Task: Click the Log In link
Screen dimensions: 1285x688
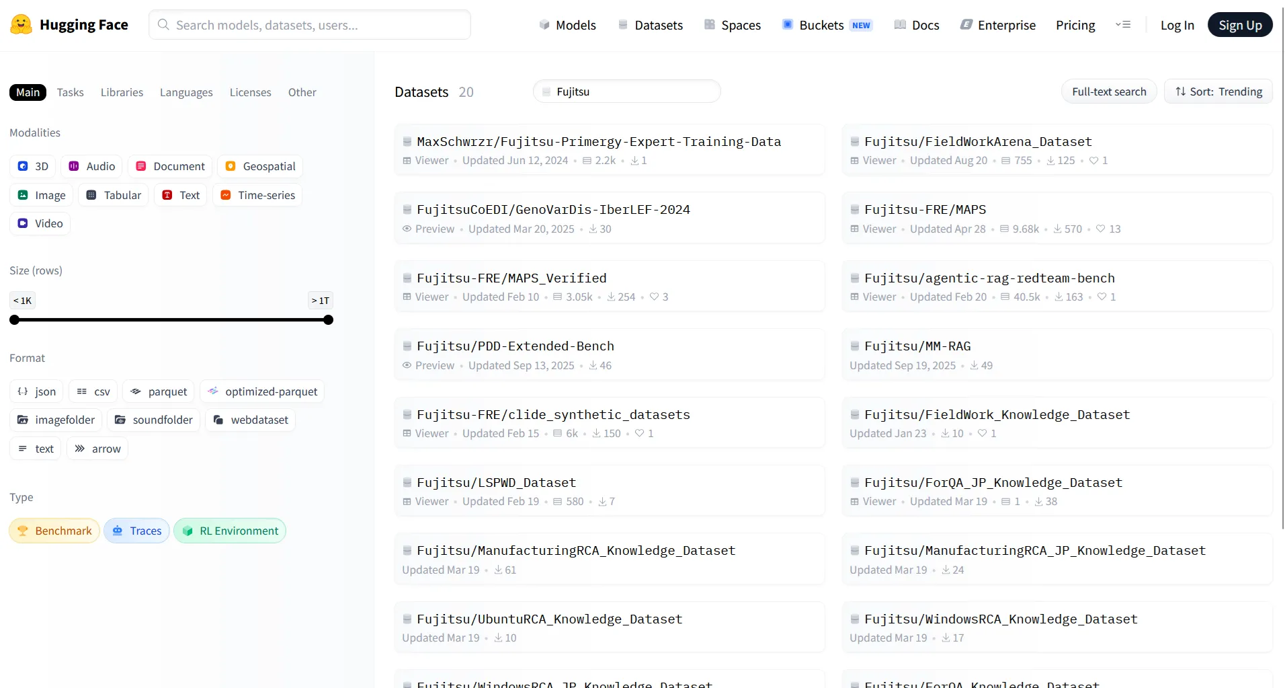Action: pos(1177,25)
